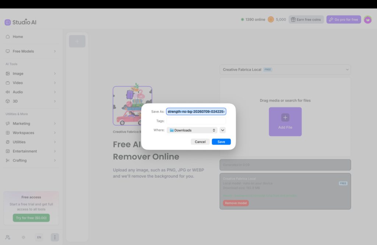Open the Home icon in sidebar
The width and height of the screenshot is (377, 245).
pos(8,36)
